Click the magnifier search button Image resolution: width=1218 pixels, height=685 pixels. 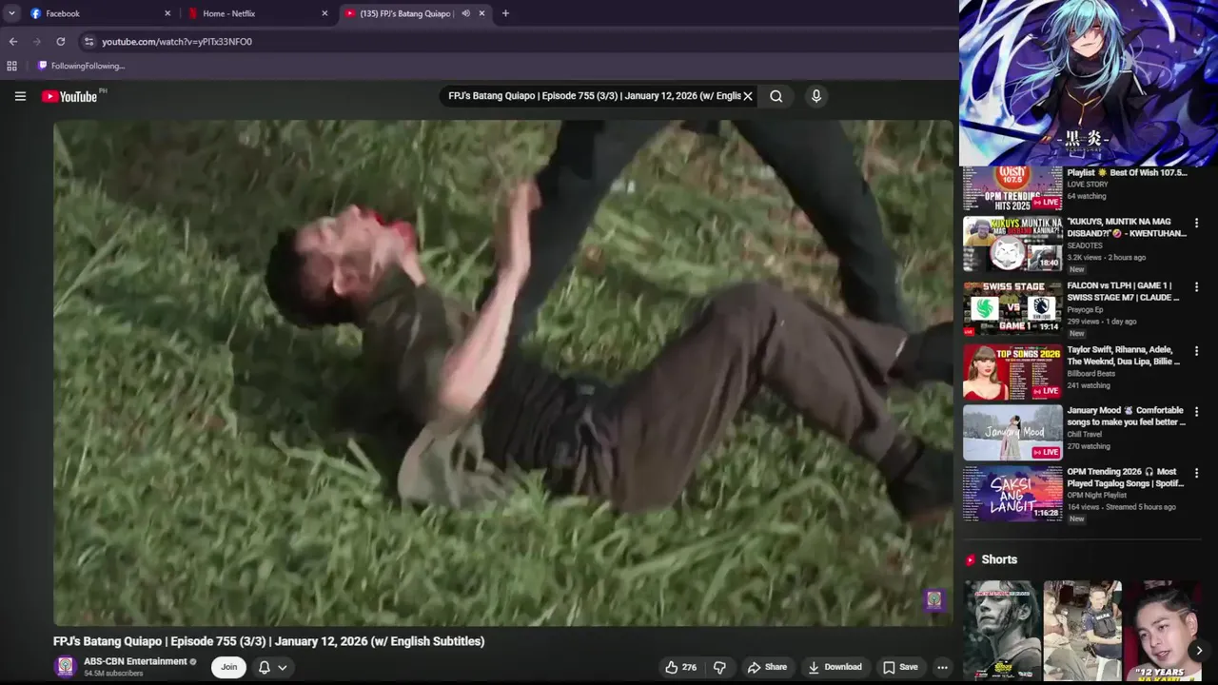click(x=776, y=96)
